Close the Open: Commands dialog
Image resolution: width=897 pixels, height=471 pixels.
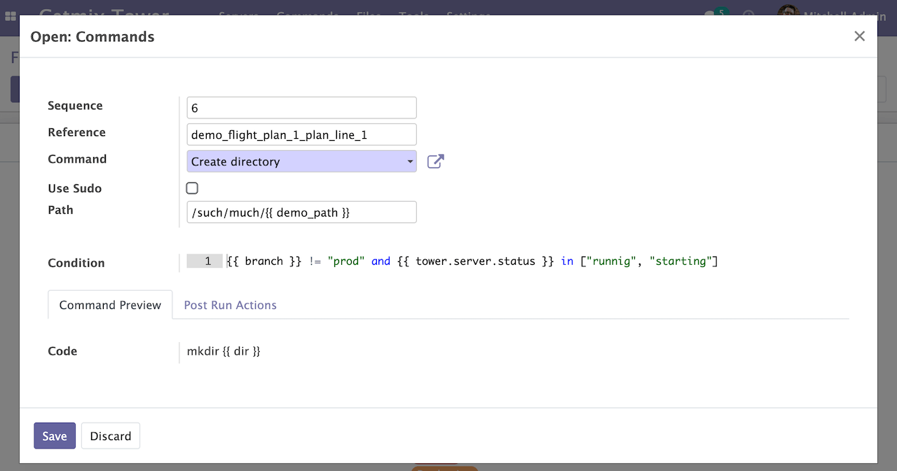tap(859, 36)
